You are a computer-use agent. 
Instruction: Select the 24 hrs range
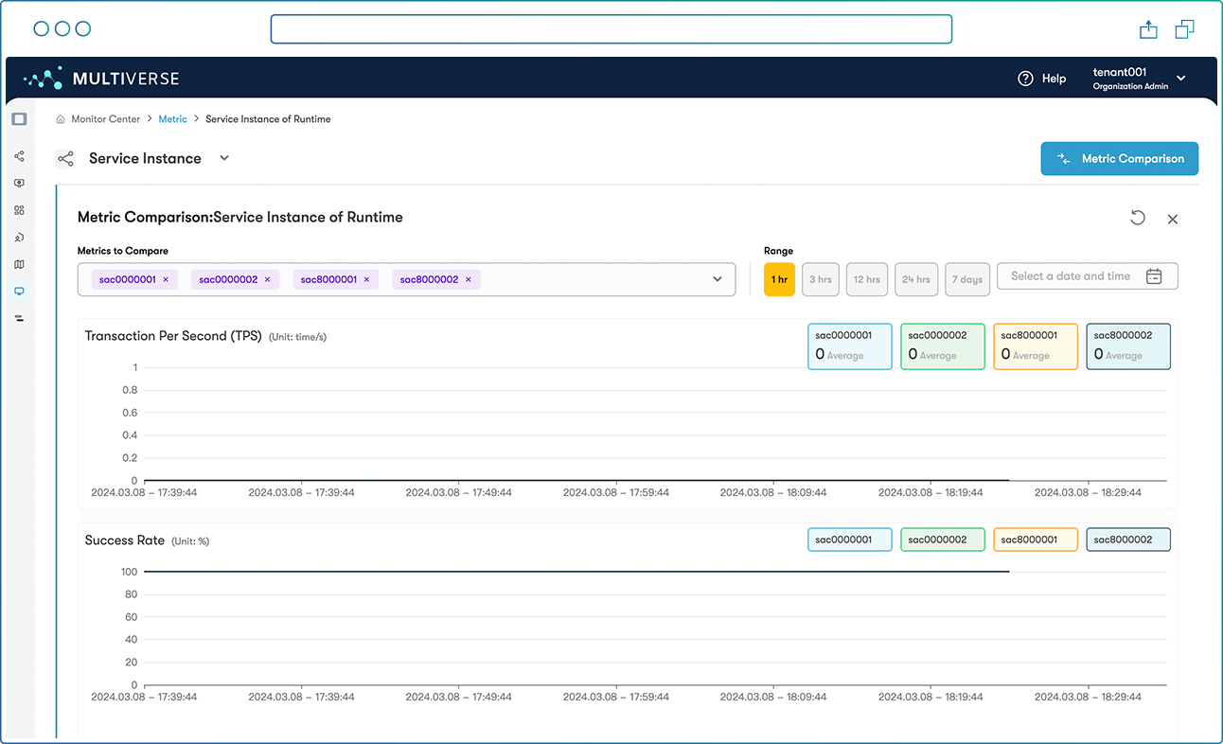[916, 279]
